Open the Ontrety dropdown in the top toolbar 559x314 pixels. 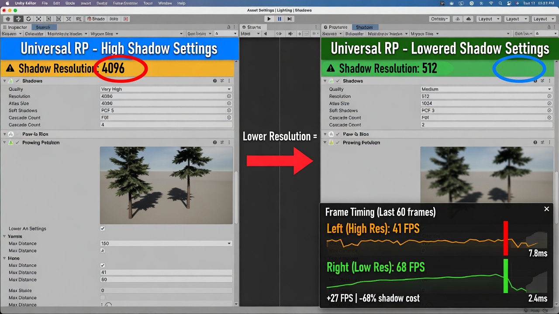pos(440,19)
